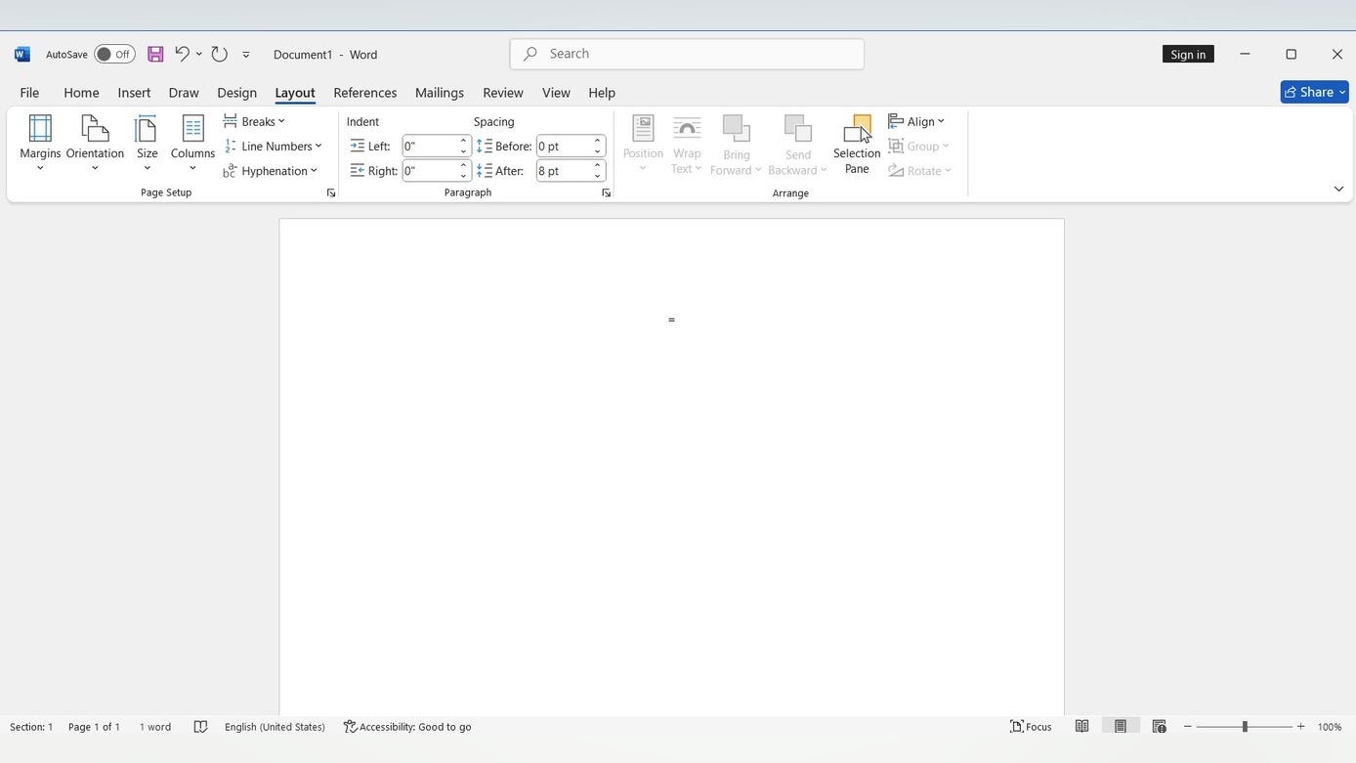
Task: Click English (United States) language status
Action: (275, 727)
